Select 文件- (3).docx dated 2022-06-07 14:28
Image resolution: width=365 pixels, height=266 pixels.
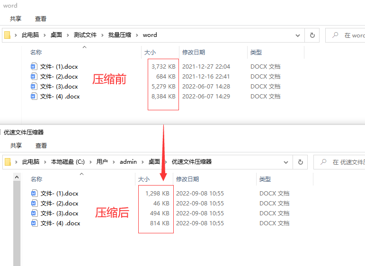pyautogui.click(x=59, y=87)
